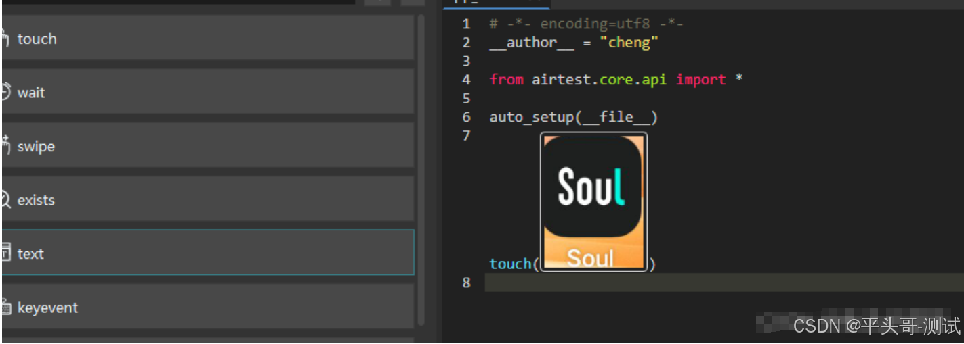Click line number 3 in gutter
Screen dimensions: 964x344
[466, 61]
